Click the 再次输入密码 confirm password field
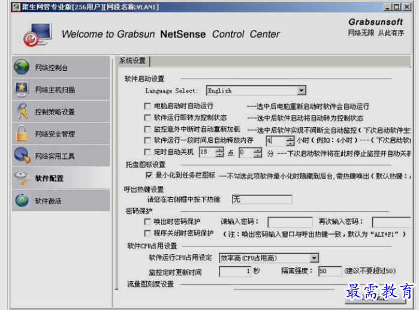This screenshot has width=419, height=310. [391, 222]
